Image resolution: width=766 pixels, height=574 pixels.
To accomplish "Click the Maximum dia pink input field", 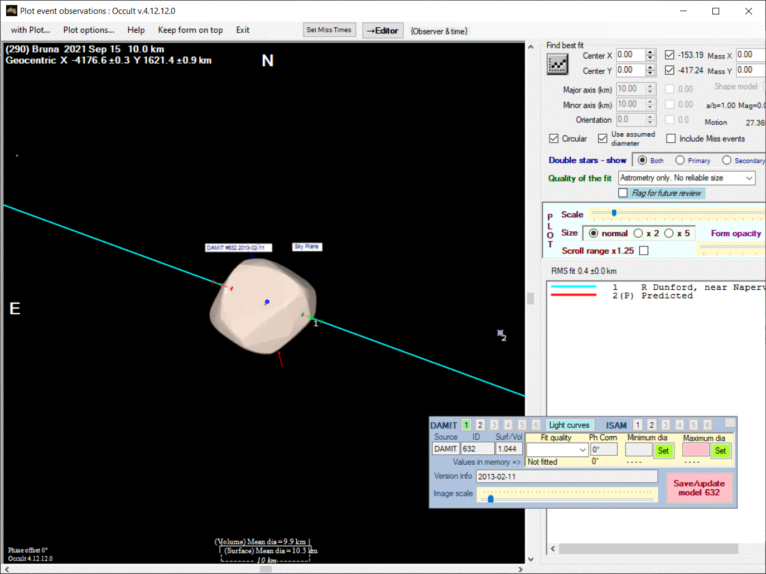I will [696, 449].
